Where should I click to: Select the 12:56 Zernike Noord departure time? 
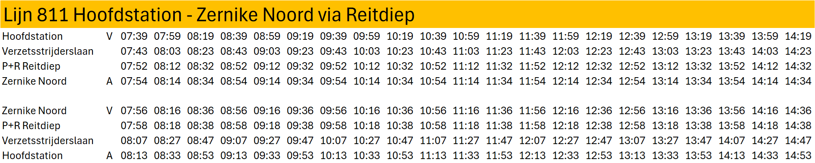[632, 111]
